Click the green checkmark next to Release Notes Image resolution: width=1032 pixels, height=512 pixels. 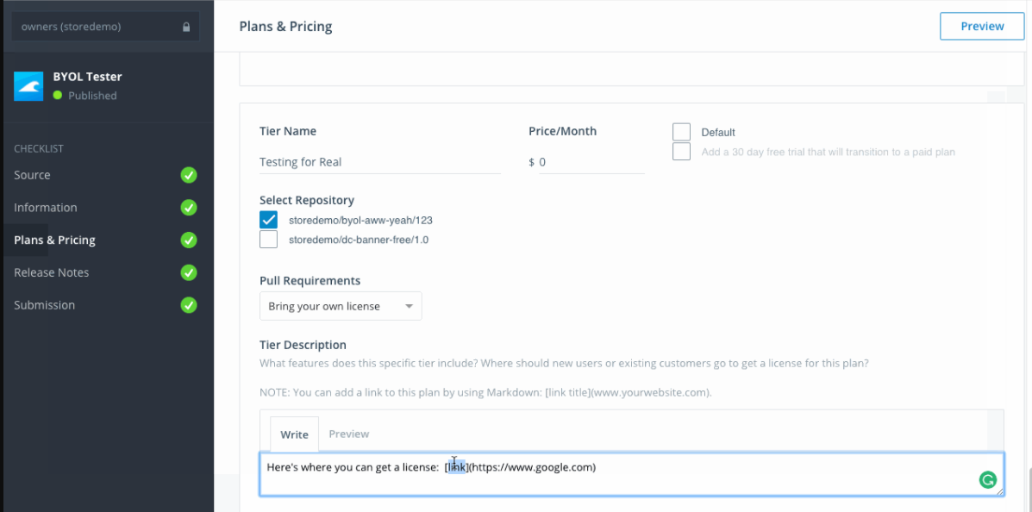189,272
